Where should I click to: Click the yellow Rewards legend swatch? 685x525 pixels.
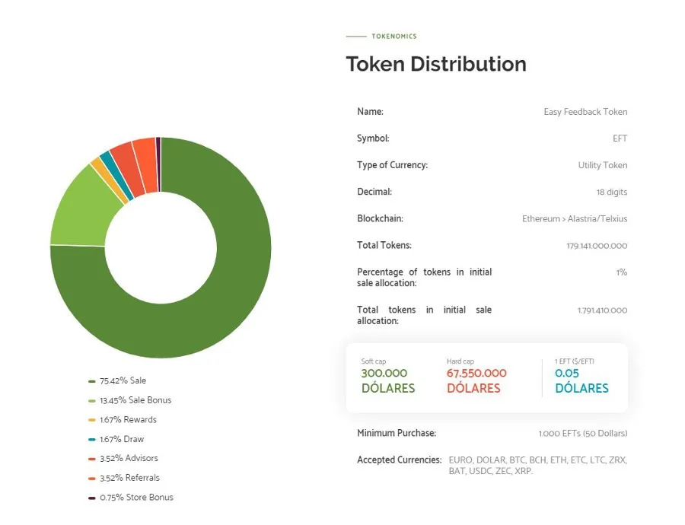pos(92,420)
